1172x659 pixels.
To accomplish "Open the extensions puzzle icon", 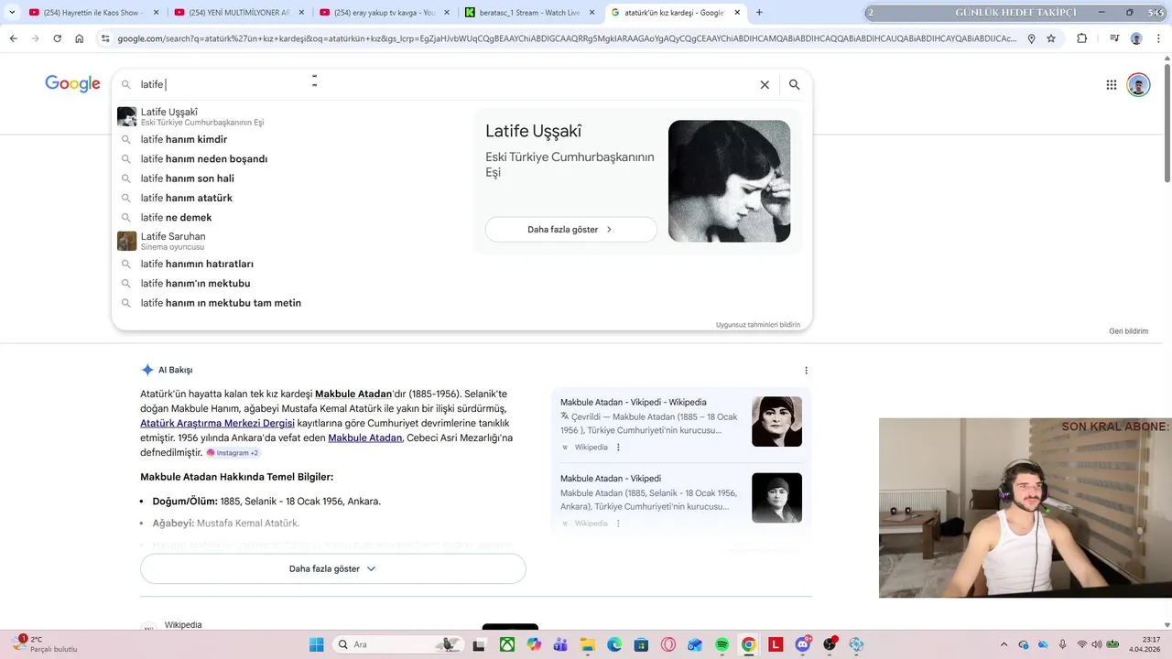I will [1082, 38].
